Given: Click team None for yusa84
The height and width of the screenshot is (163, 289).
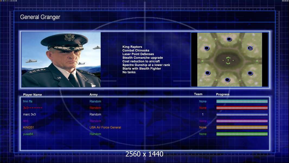Looking at the screenshot, I should 203,134.
